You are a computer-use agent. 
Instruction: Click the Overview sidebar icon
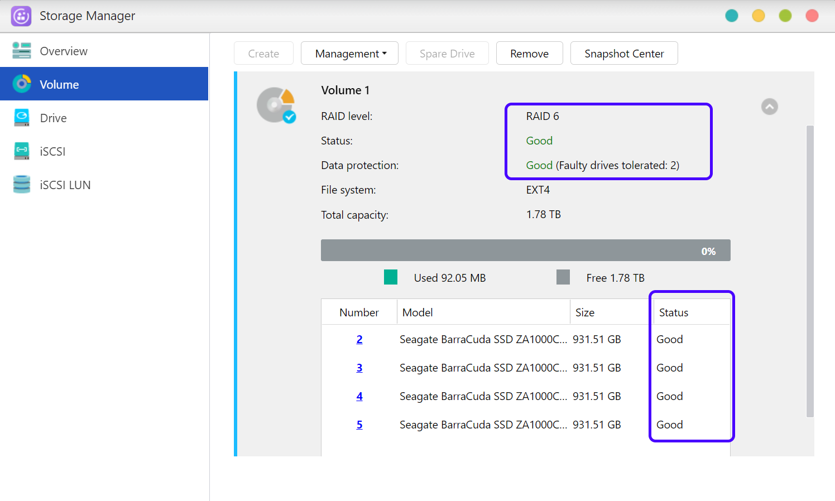(22, 51)
